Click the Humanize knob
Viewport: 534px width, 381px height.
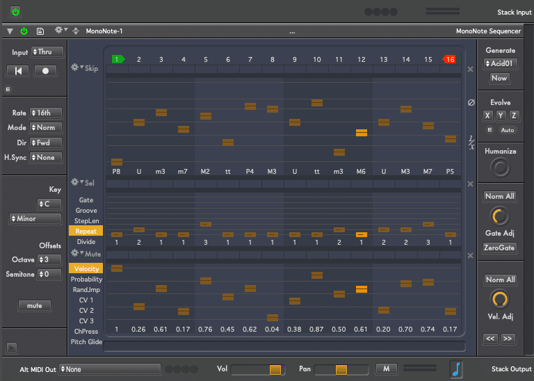501,168
